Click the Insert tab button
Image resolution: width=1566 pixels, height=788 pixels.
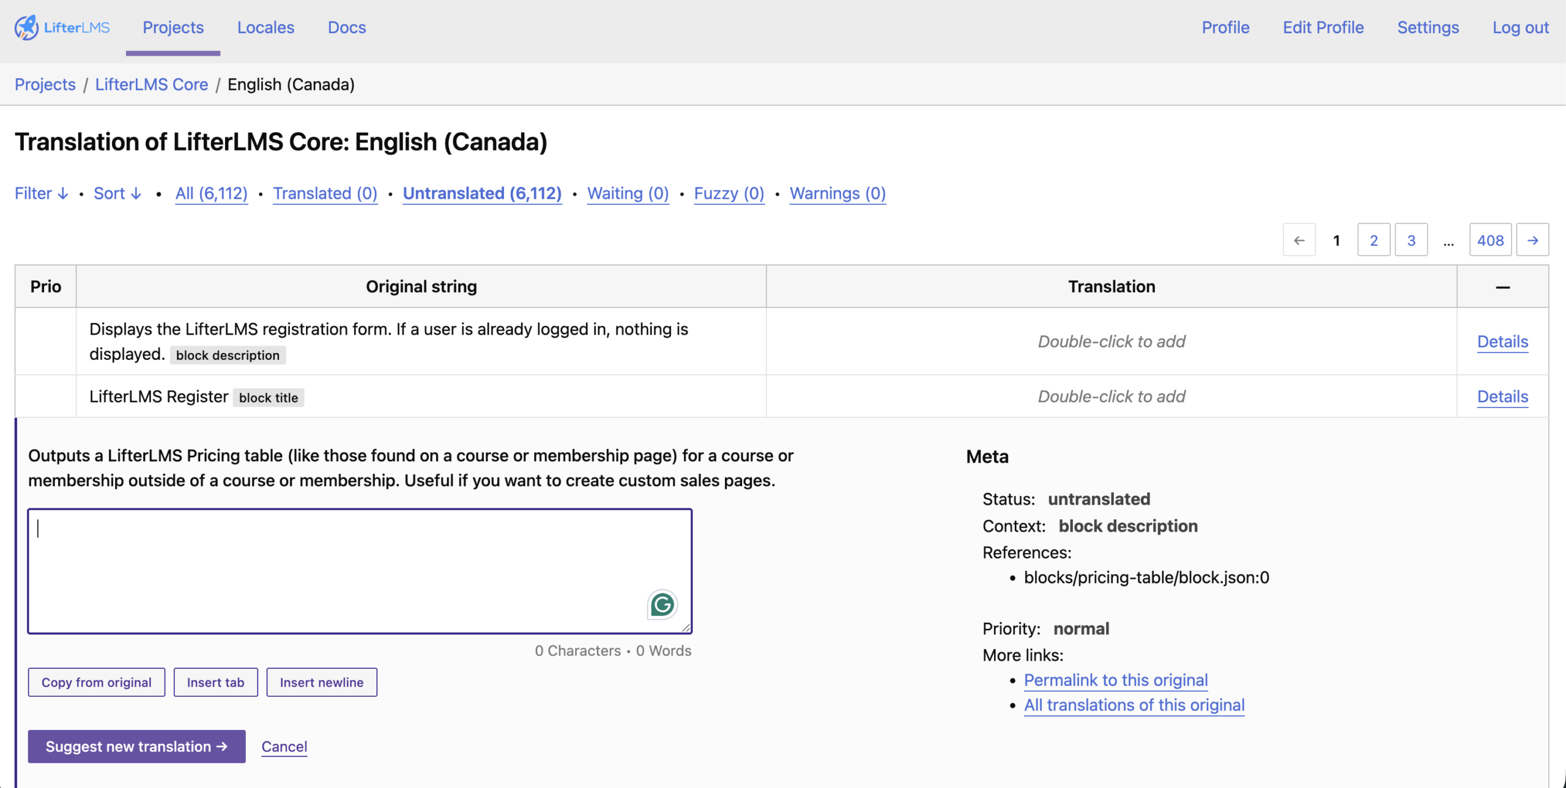[215, 682]
